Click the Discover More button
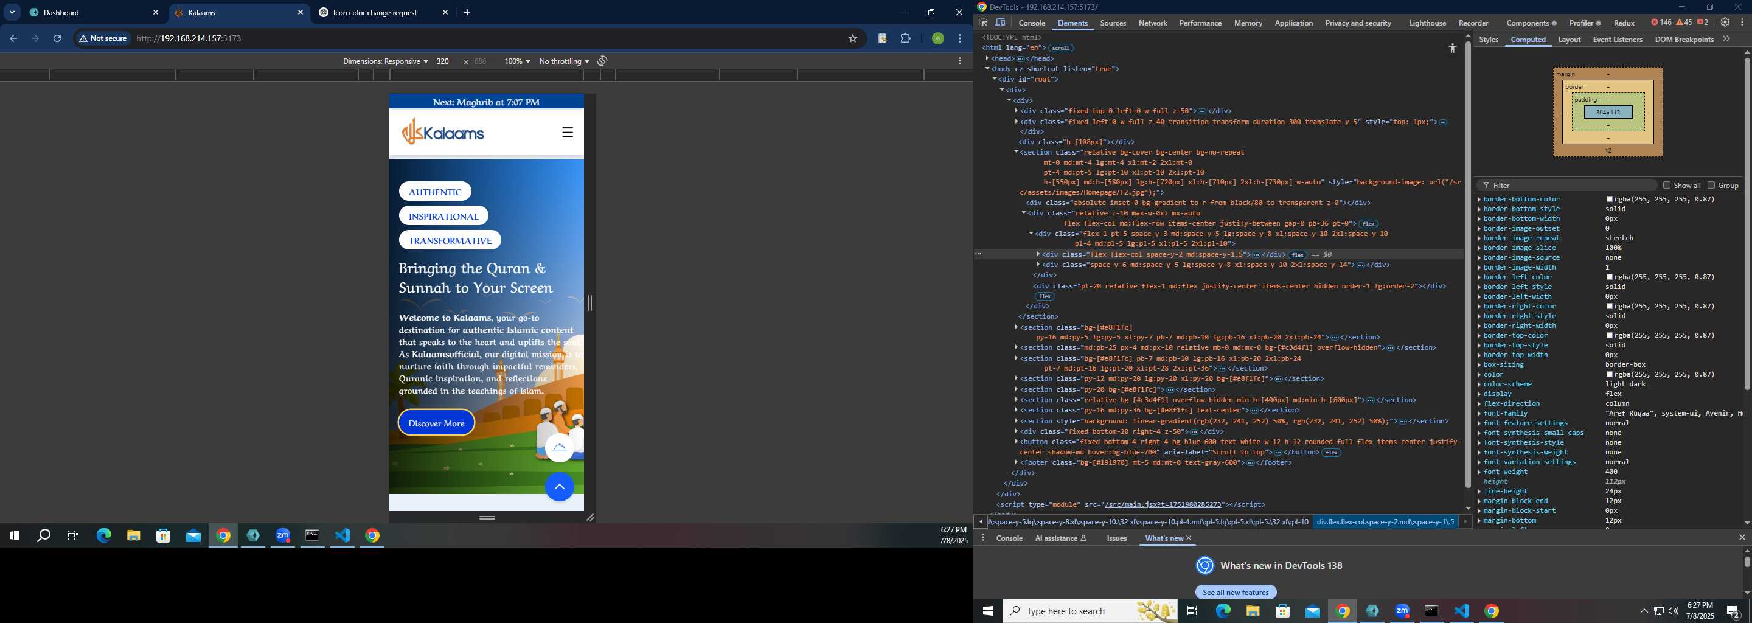 pos(436,423)
